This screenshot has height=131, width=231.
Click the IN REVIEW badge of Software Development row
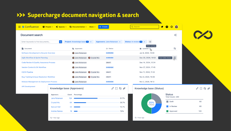click(x=110, y=53)
